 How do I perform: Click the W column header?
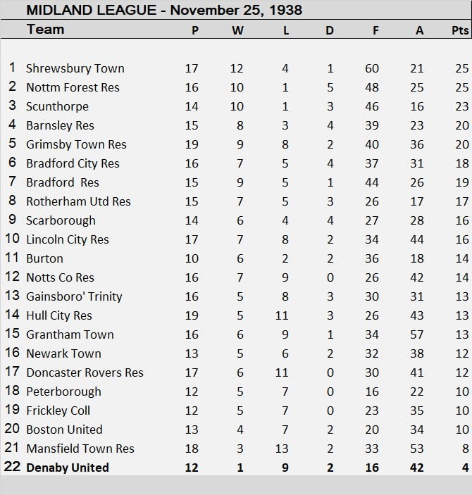[237, 30]
